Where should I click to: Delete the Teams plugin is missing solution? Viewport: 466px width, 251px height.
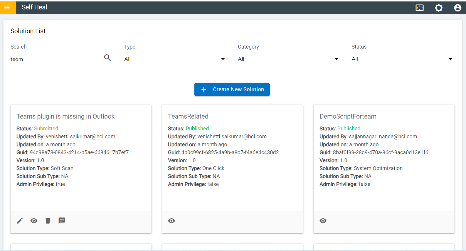48,221
